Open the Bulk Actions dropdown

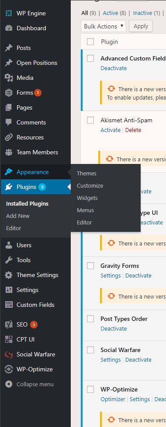coord(104,26)
